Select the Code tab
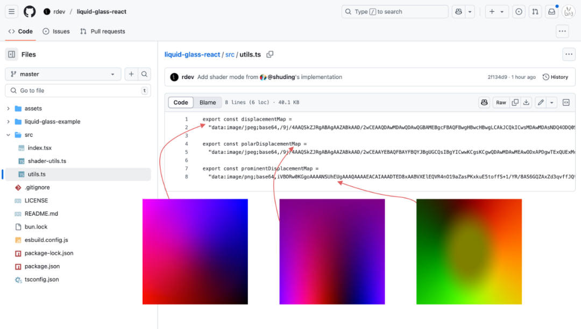 tap(20, 32)
